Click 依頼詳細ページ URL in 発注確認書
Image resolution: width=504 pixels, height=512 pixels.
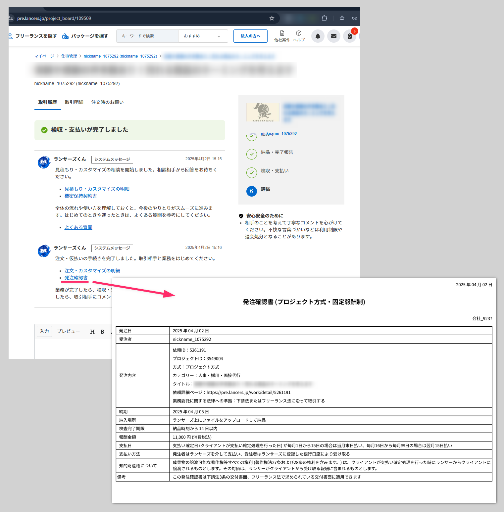click(x=249, y=393)
